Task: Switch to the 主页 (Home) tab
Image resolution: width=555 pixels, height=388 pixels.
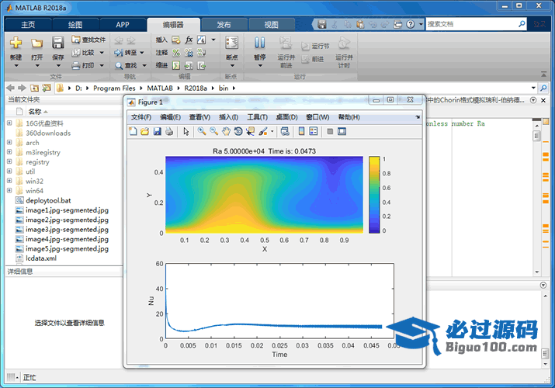Action: coord(28,25)
